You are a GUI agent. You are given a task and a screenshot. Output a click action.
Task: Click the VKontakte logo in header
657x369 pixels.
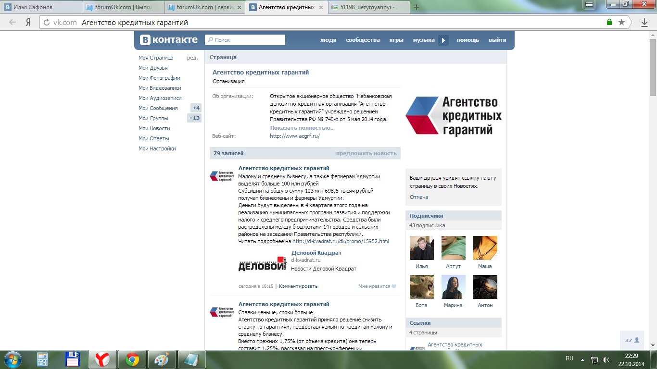click(169, 40)
